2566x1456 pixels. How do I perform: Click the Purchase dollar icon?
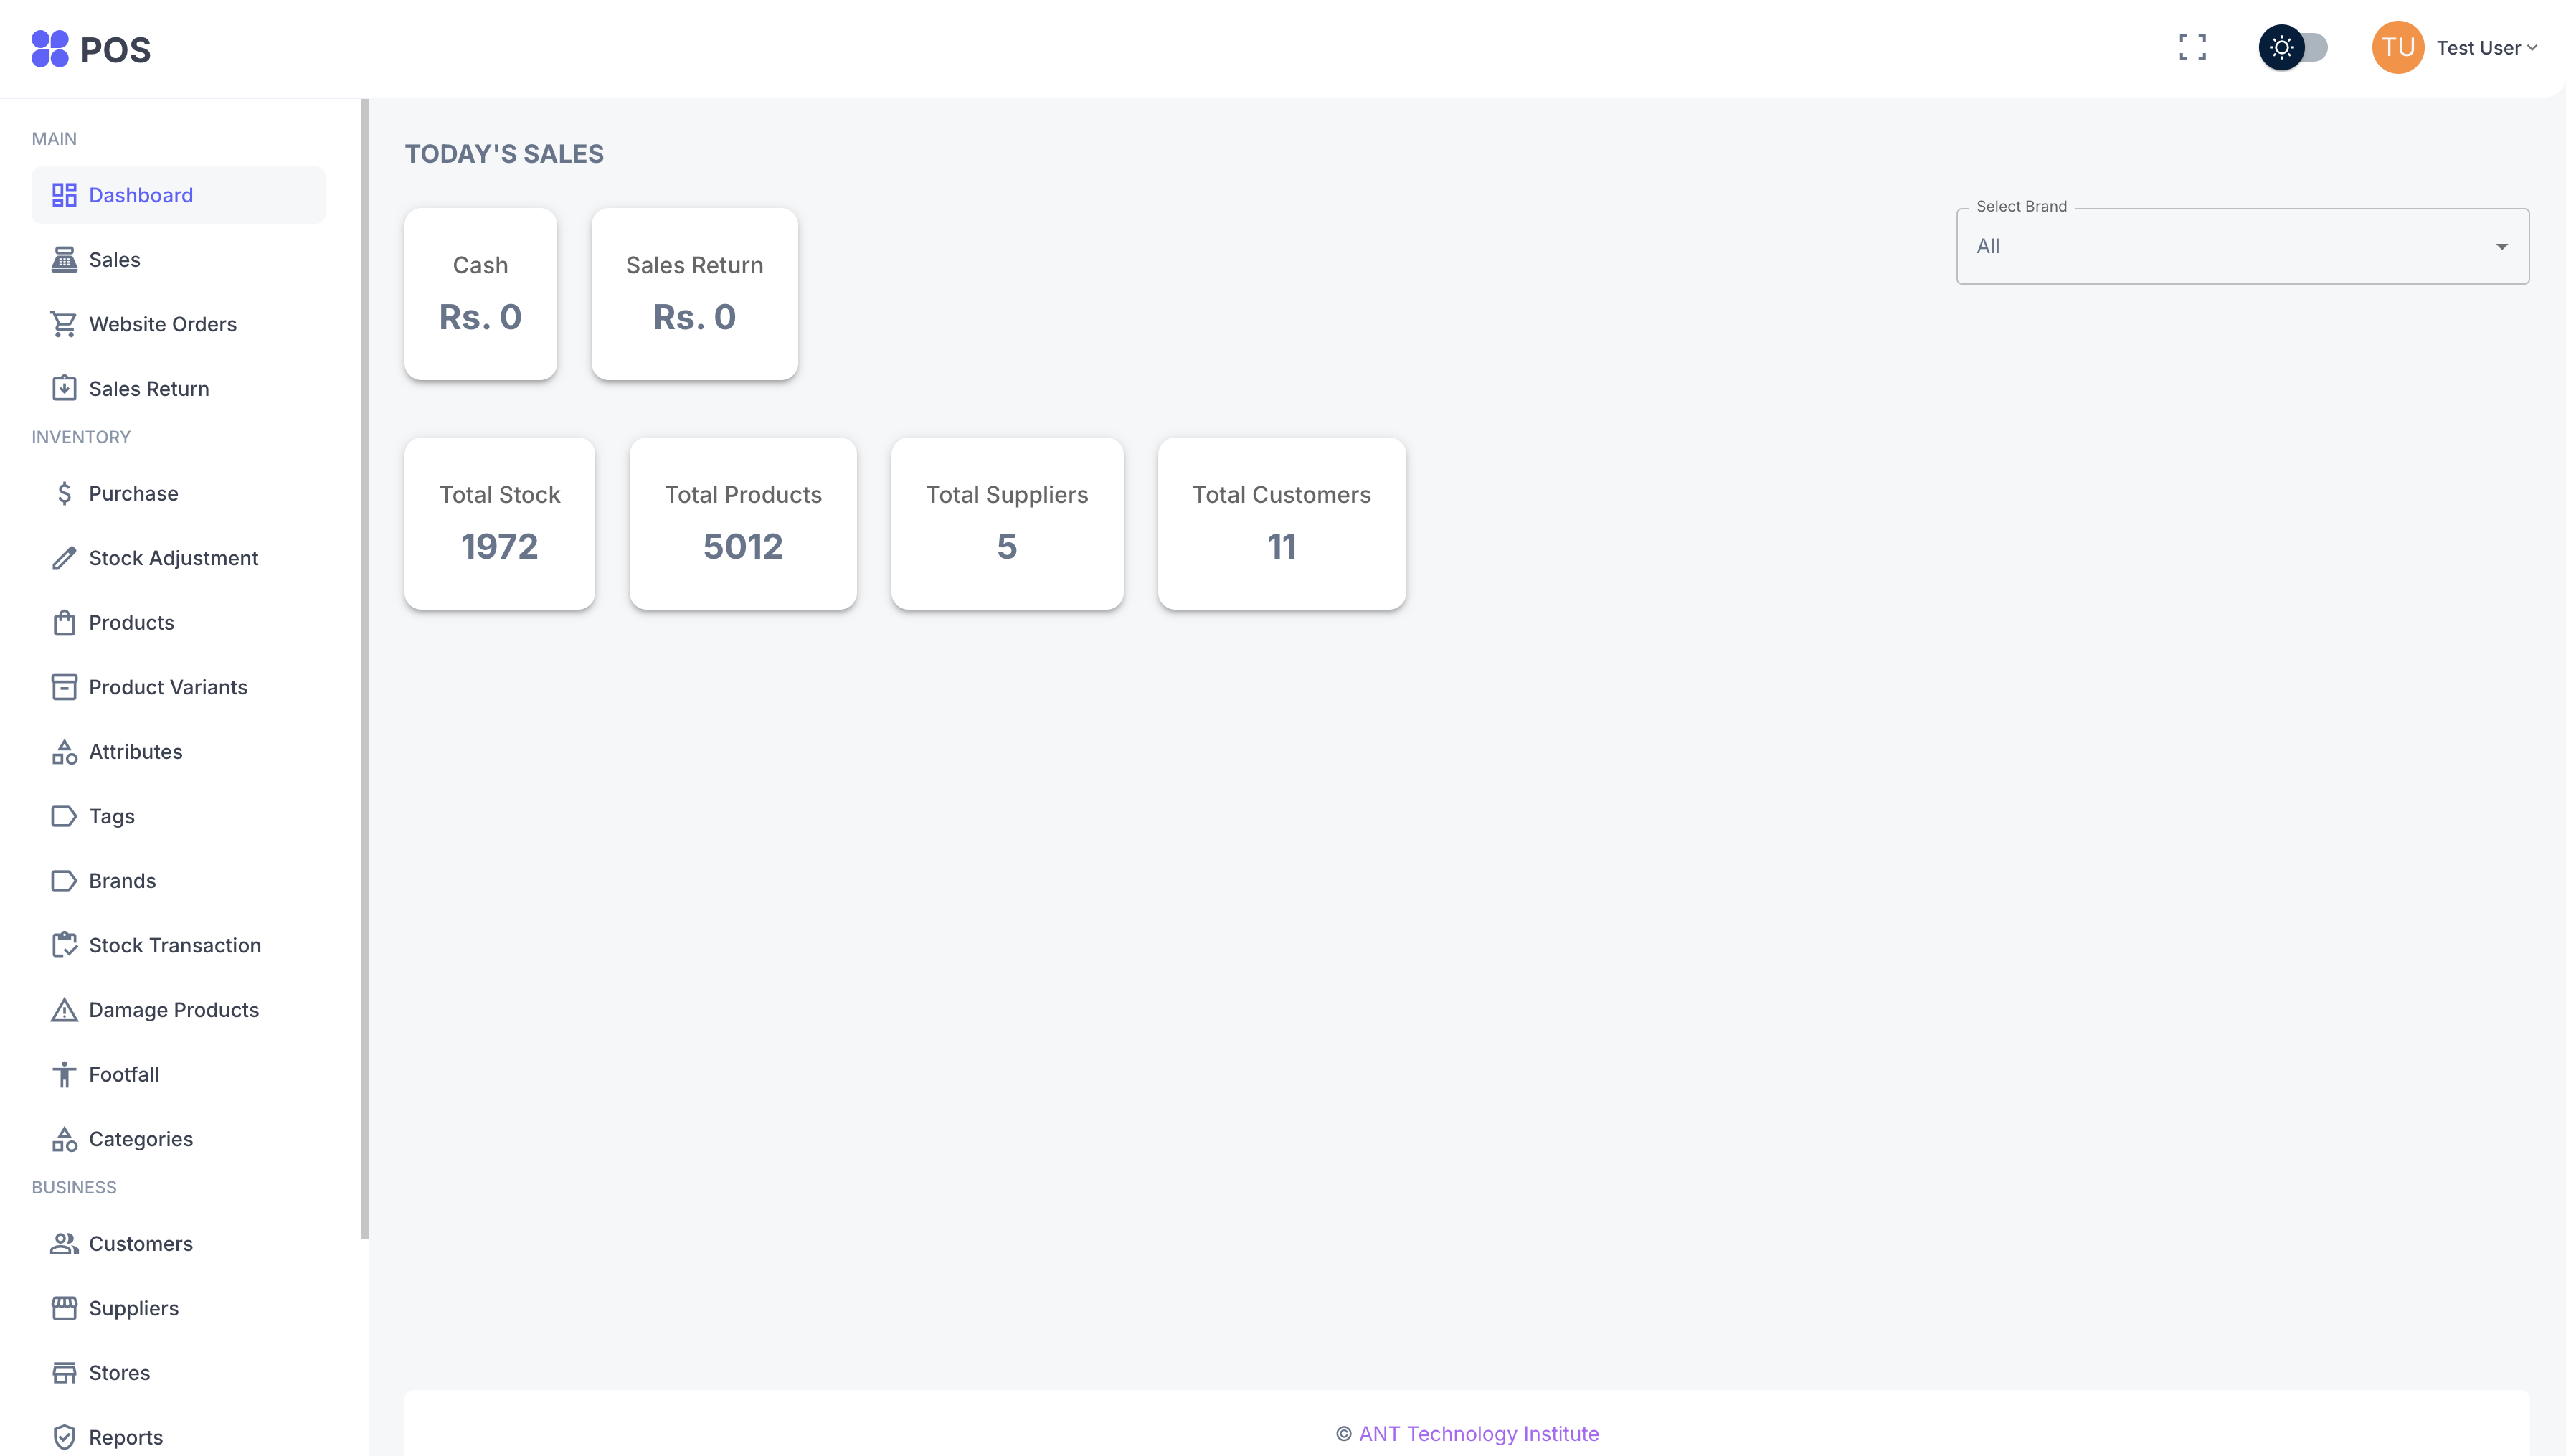click(64, 493)
